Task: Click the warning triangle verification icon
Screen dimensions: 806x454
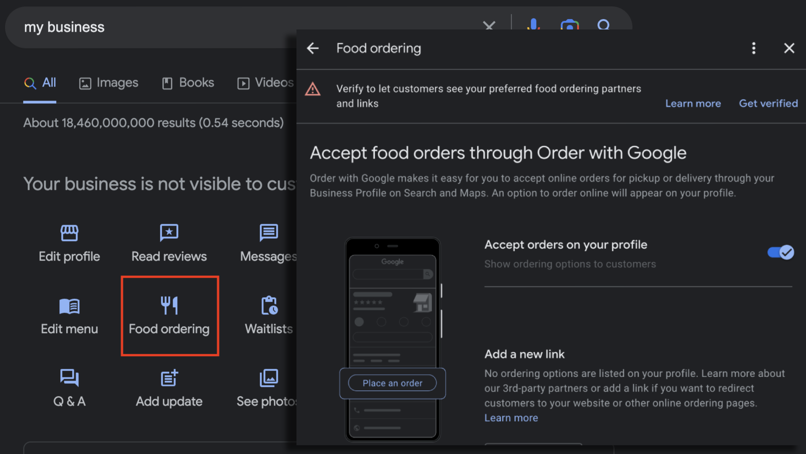Action: pos(313,89)
